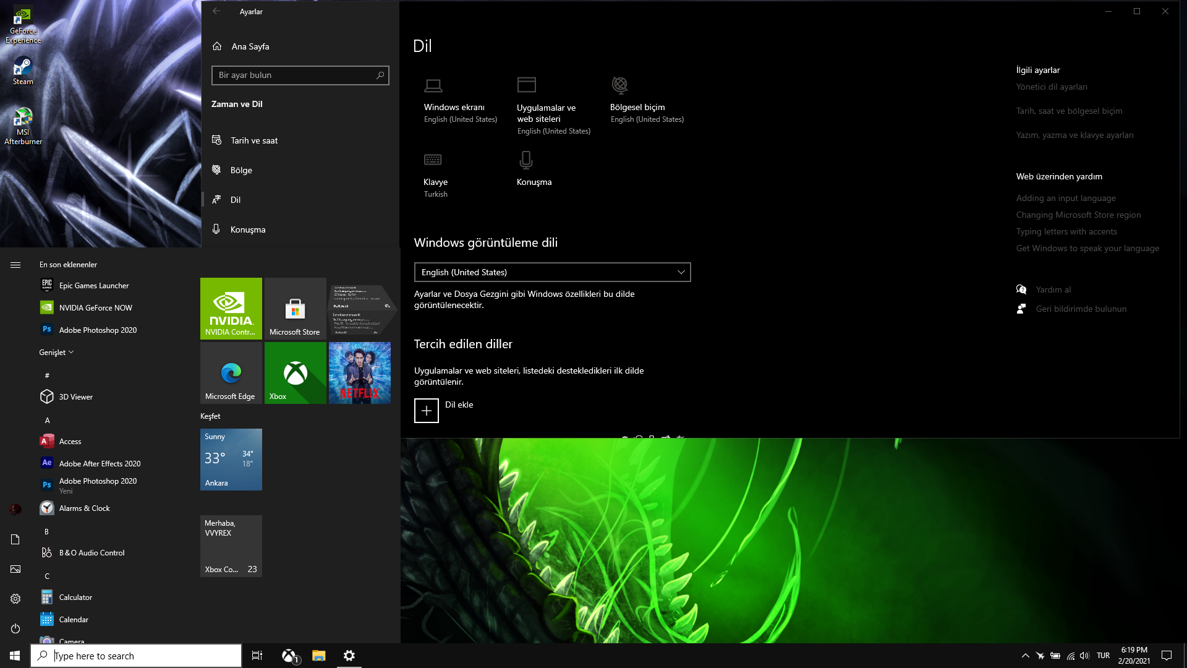Open the NVIDIA Control Panel tile
Viewport: 1187px width, 668px height.
point(231,309)
